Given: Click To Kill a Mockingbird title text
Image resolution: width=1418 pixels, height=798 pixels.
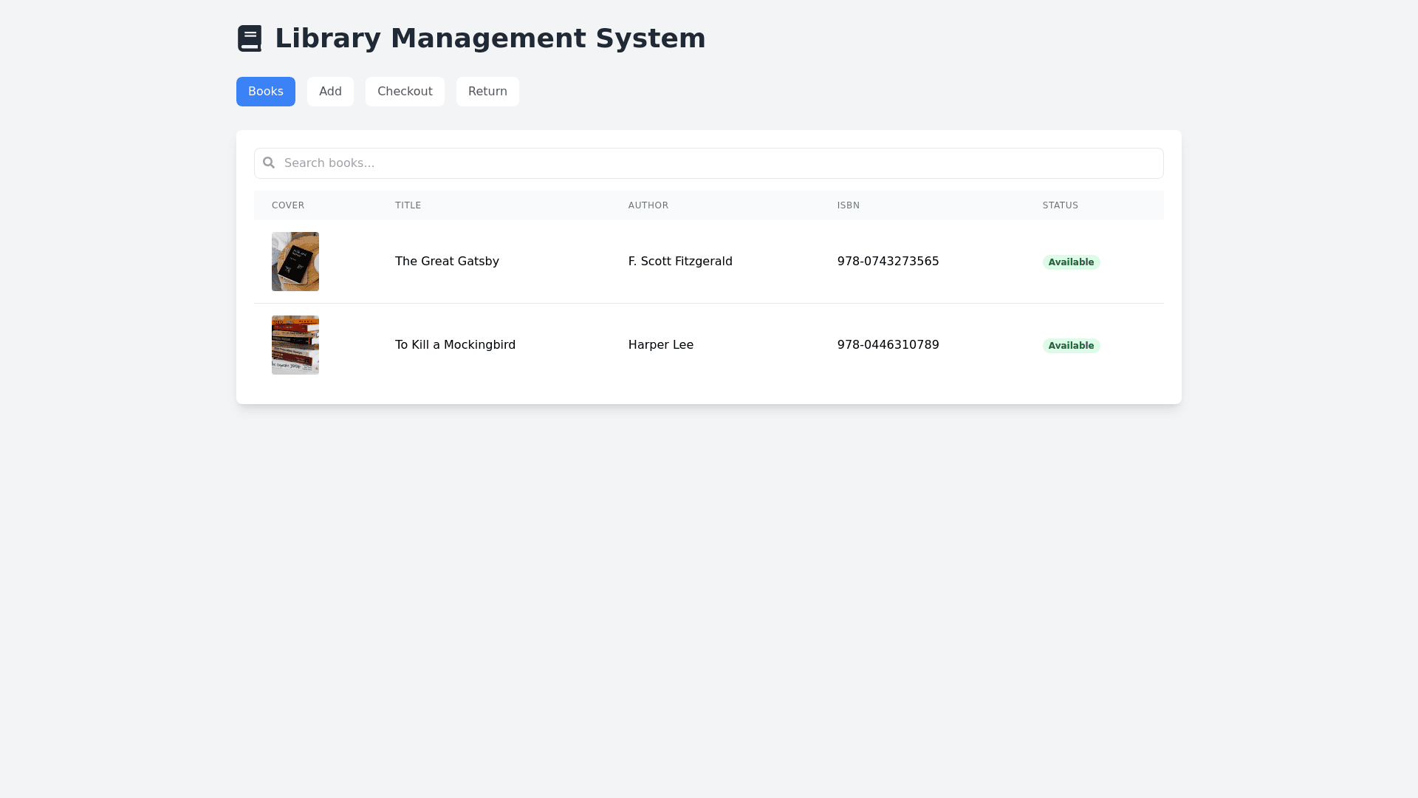Looking at the screenshot, I should [x=455, y=345].
